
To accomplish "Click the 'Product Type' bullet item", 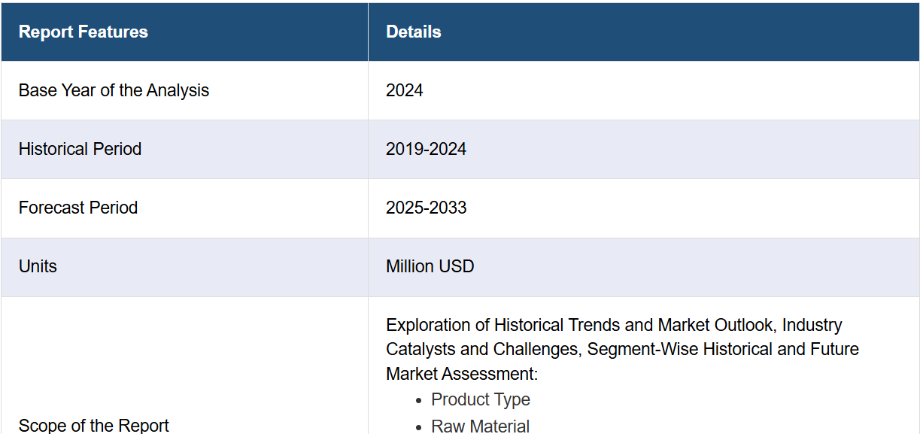I will tap(481, 399).
